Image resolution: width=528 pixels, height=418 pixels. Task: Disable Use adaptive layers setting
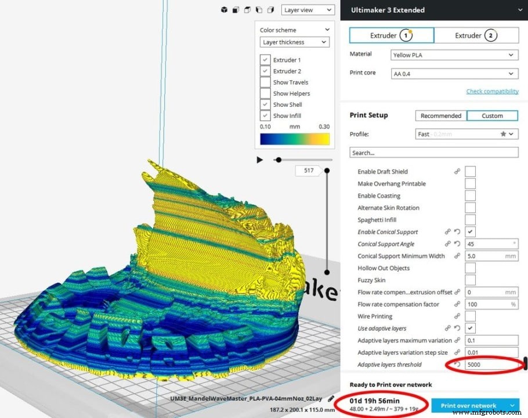pyautogui.click(x=470, y=328)
